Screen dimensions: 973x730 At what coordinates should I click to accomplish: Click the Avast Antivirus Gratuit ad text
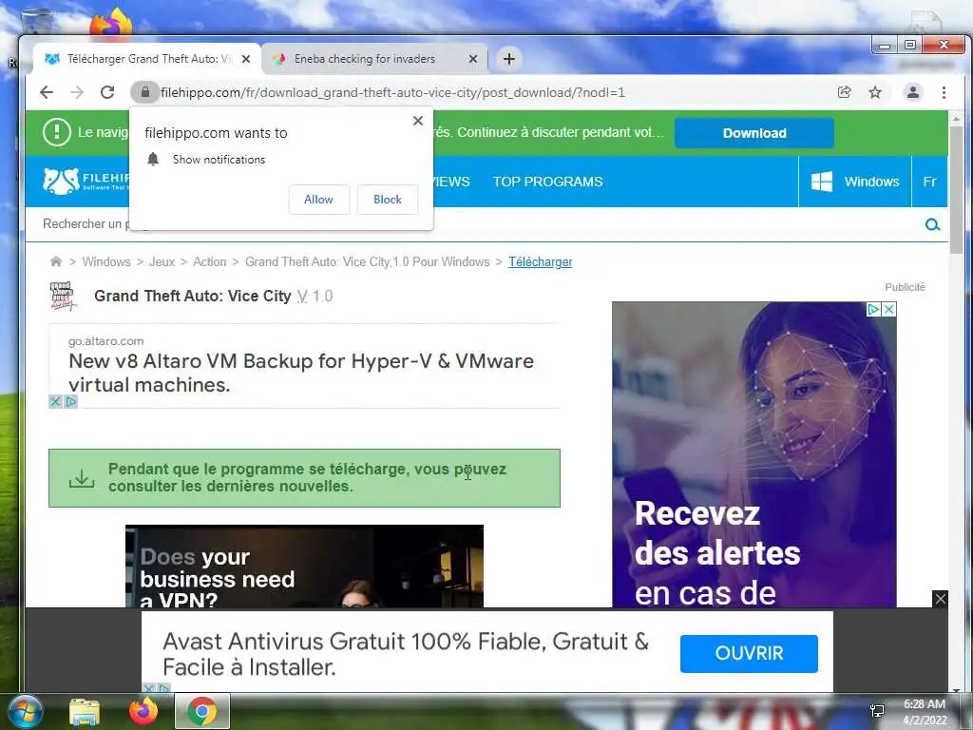pyautogui.click(x=406, y=654)
